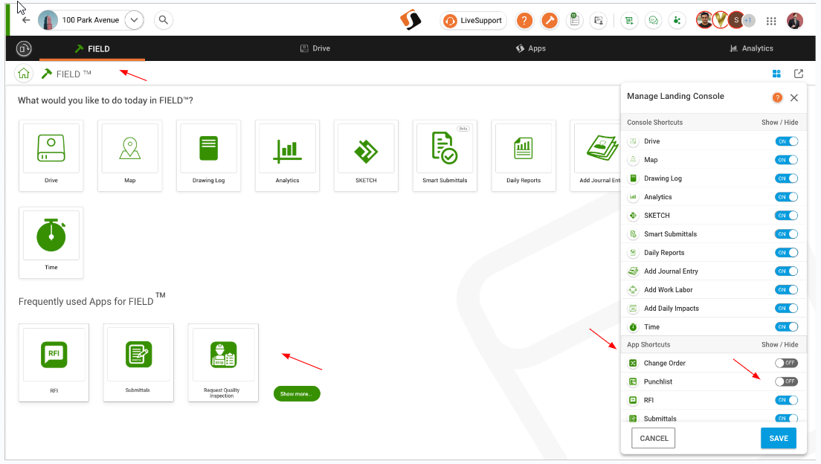Click the home icon in breadcrumb
Image resolution: width=821 pixels, height=464 pixels.
tap(24, 74)
